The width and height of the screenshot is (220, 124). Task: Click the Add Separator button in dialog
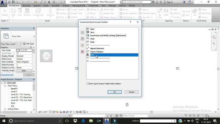click(x=82, y=45)
